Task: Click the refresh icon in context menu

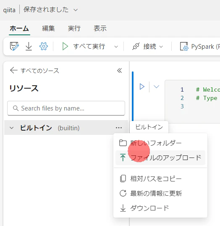Action: [123, 193]
